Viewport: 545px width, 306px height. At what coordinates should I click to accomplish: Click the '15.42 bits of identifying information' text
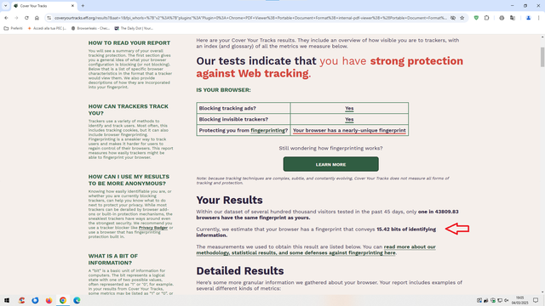pyautogui.click(x=316, y=232)
